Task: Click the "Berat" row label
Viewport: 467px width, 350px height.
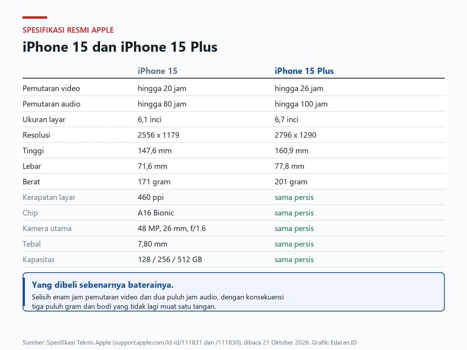Action: [x=31, y=182]
